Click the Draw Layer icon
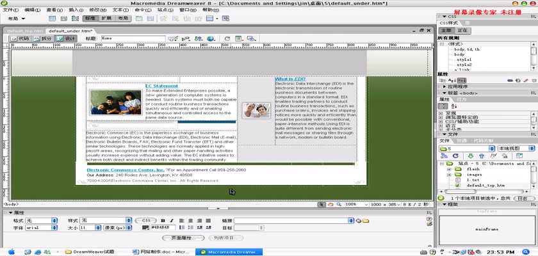538x256 pixels. click(75, 19)
